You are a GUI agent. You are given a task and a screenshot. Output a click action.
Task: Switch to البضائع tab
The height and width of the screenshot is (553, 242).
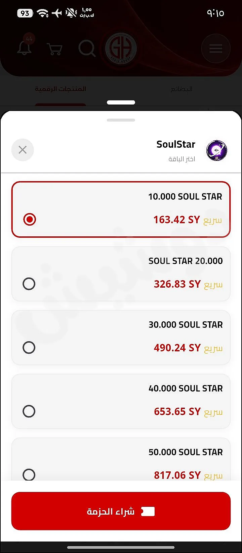point(182,89)
